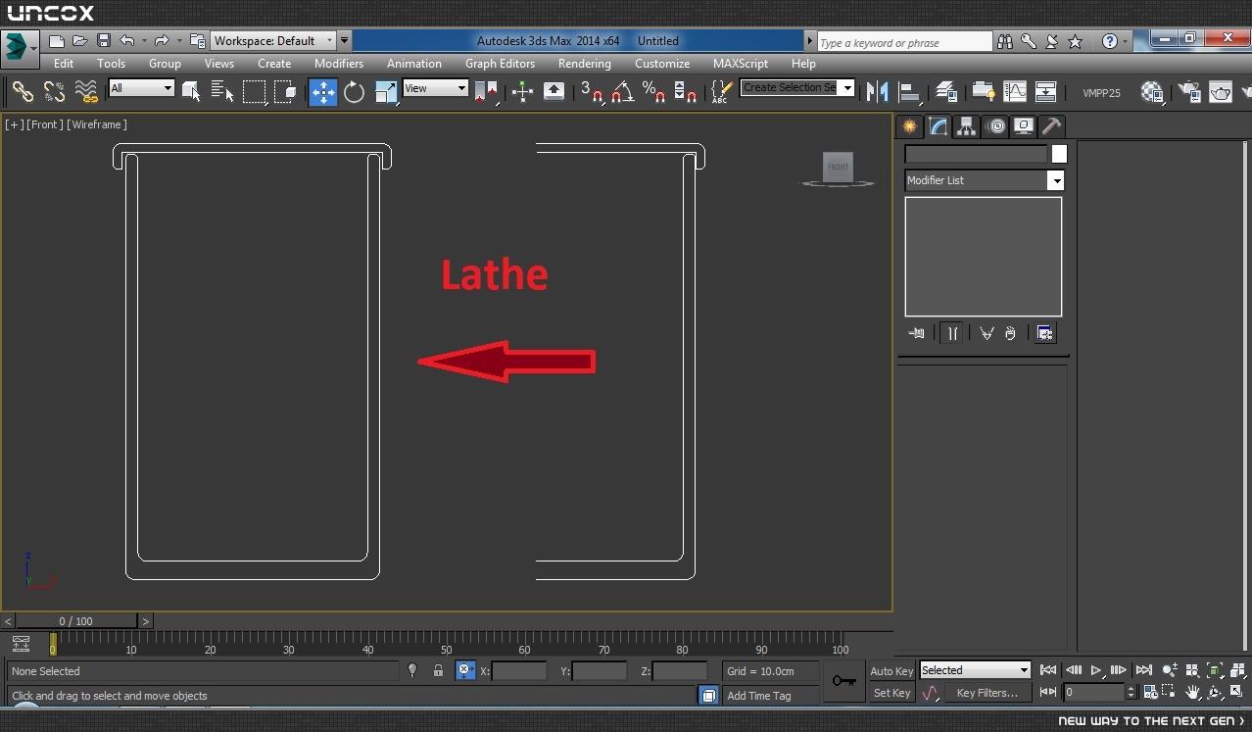Activate the Select Object tool
The height and width of the screenshot is (732, 1252).
click(191, 92)
